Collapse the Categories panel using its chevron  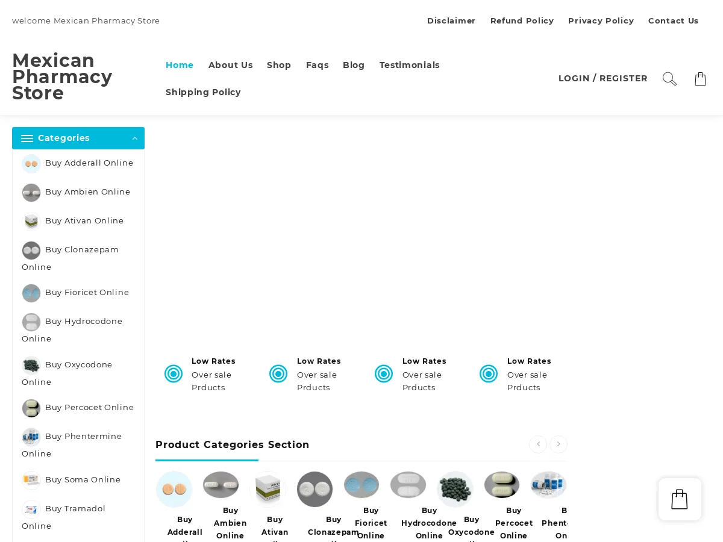tap(135, 138)
